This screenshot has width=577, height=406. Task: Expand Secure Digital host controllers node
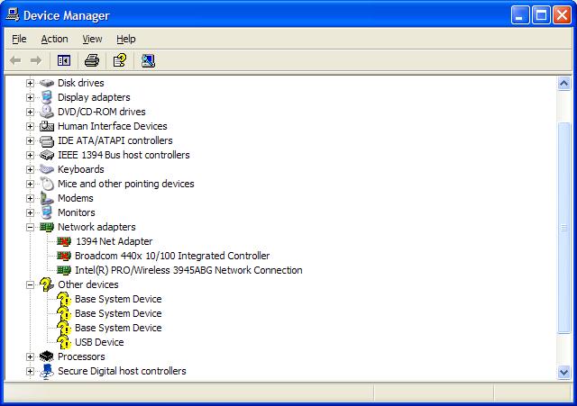(x=30, y=371)
